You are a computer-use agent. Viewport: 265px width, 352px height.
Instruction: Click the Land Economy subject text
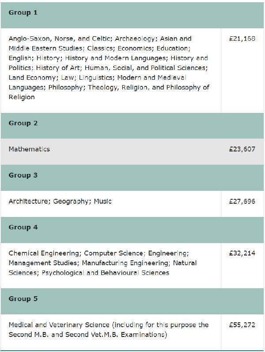32,77
